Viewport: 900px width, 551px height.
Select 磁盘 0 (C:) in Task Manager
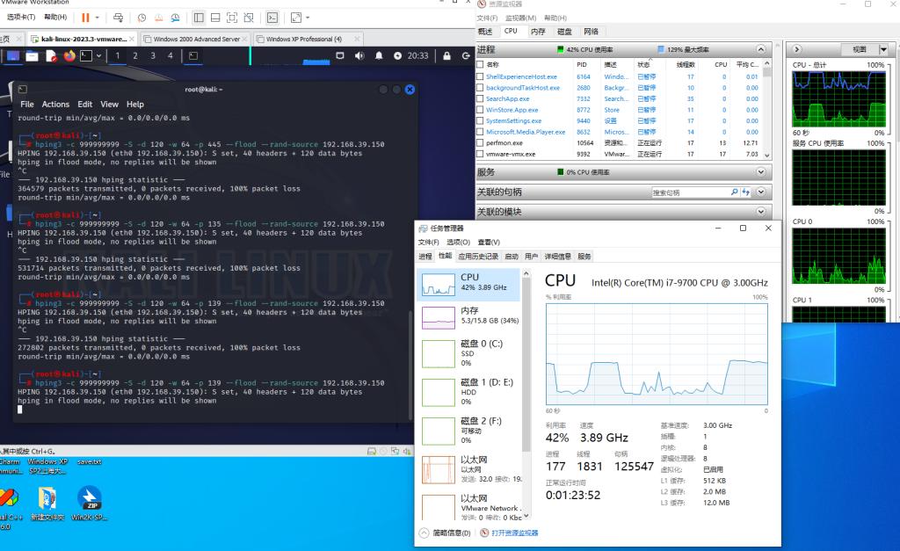(x=469, y=353)
